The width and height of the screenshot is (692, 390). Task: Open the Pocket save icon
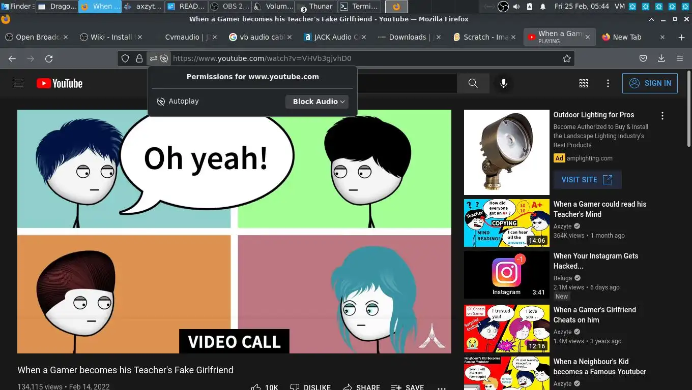[643, 58]
